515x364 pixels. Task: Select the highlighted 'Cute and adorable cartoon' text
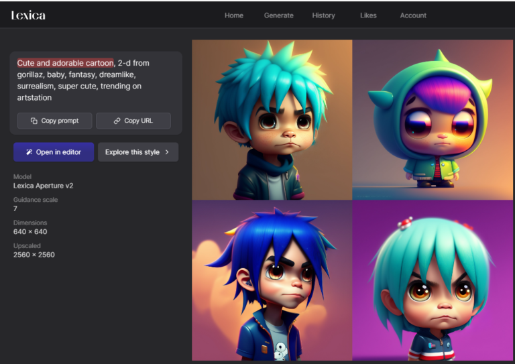click(66, 63)
